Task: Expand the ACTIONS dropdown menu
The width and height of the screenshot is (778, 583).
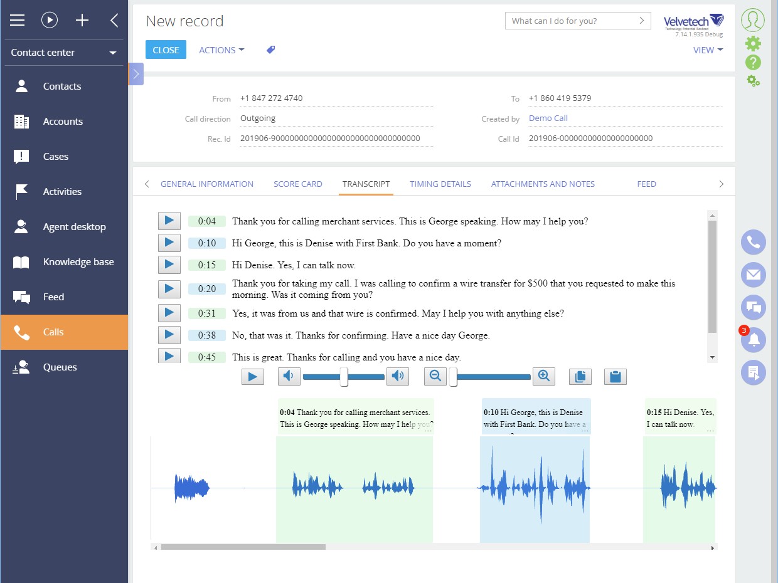Action: coord(221,49)
